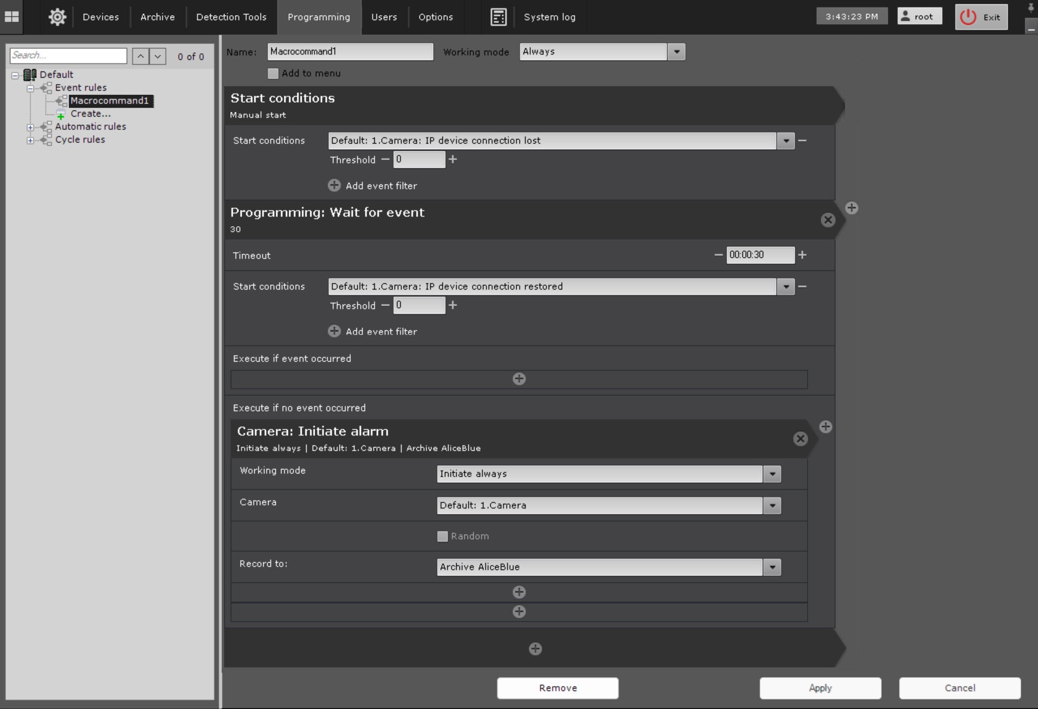Enable the Add to menu checkbox

273,73
